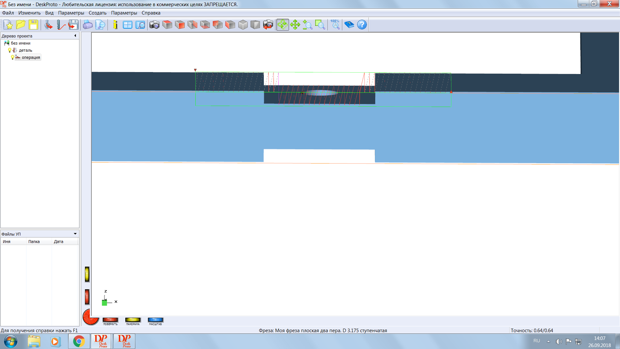620x349 pixels.
Task: Toggle the lightbulb next to операция
Action: point(13,58)
